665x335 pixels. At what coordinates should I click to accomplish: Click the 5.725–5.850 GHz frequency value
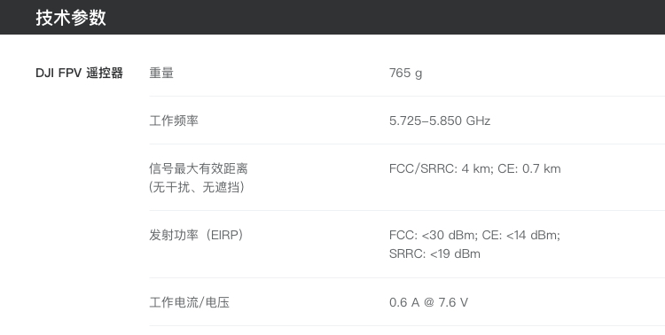coord(440,121)
